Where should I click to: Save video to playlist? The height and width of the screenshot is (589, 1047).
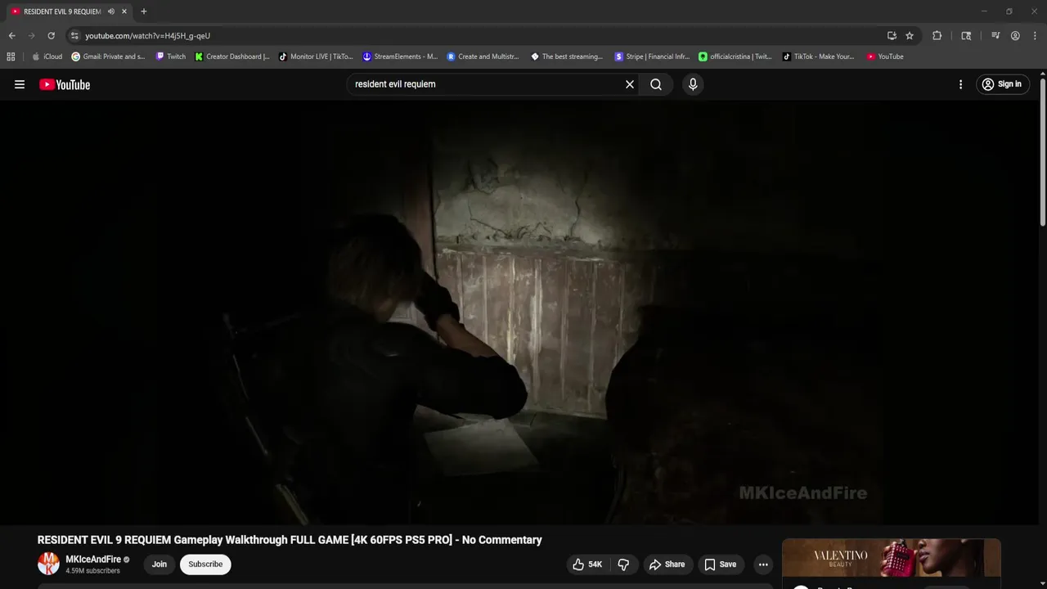721,564
